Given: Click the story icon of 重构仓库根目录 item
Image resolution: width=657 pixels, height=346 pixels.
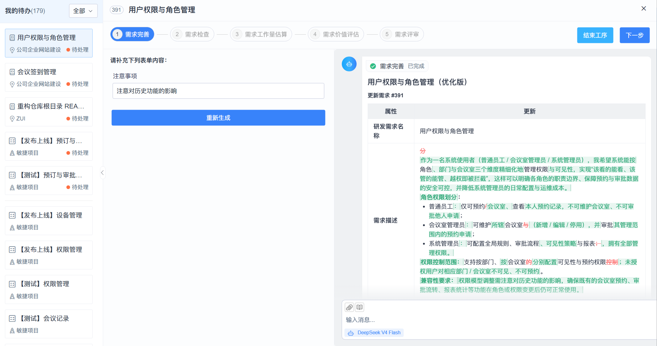Looking at the screenshot, I should click(12, 107).
